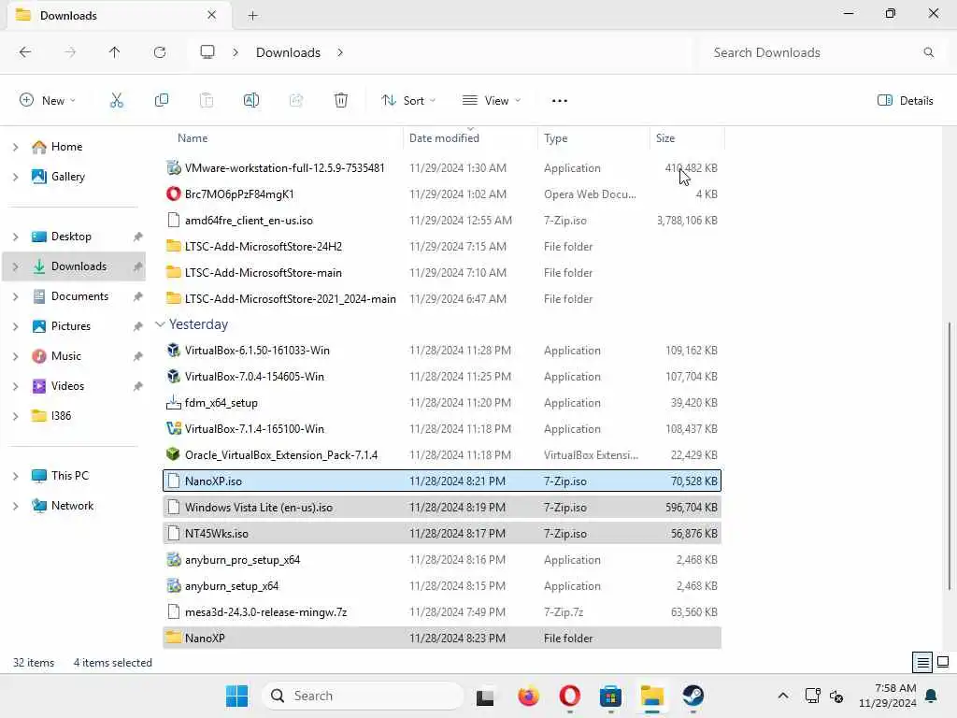
Task: Open Microsoft Store from the taskbar
Action: [610, 696]
